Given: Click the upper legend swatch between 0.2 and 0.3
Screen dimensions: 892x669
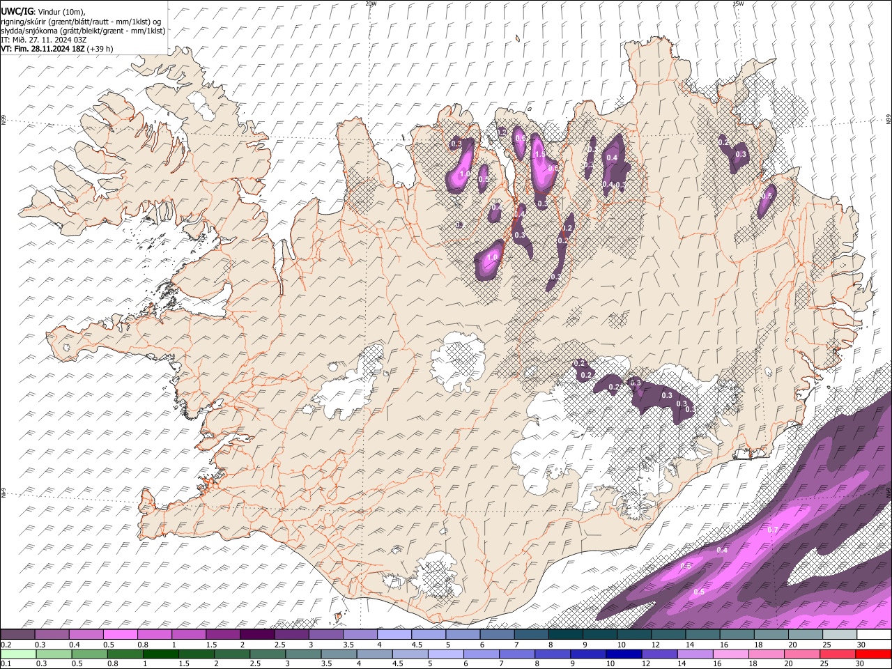Looking at the screenshot, I should 17,635.
